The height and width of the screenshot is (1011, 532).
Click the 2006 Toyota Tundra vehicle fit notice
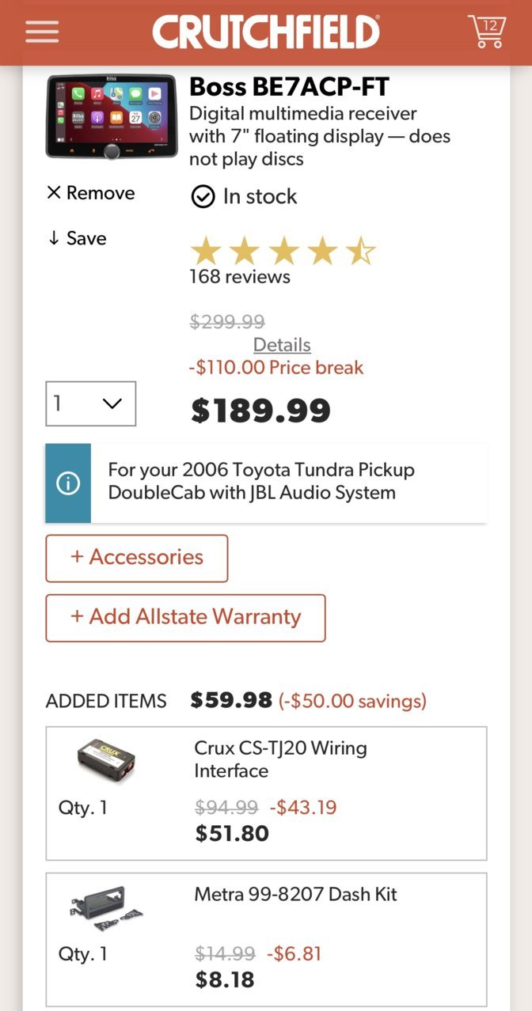(x=266, y=483)
